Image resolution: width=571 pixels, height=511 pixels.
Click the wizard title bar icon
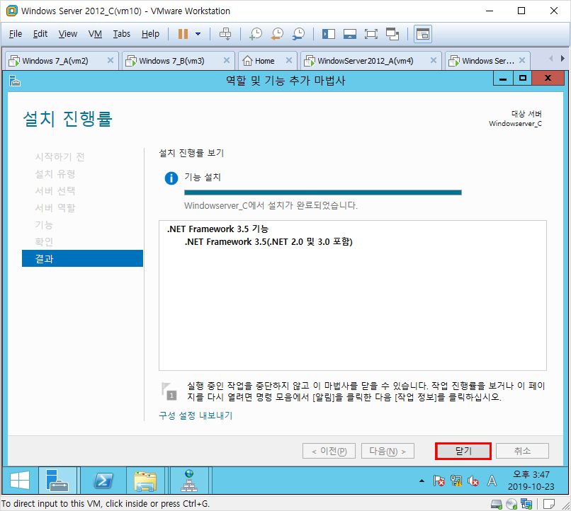15,81
